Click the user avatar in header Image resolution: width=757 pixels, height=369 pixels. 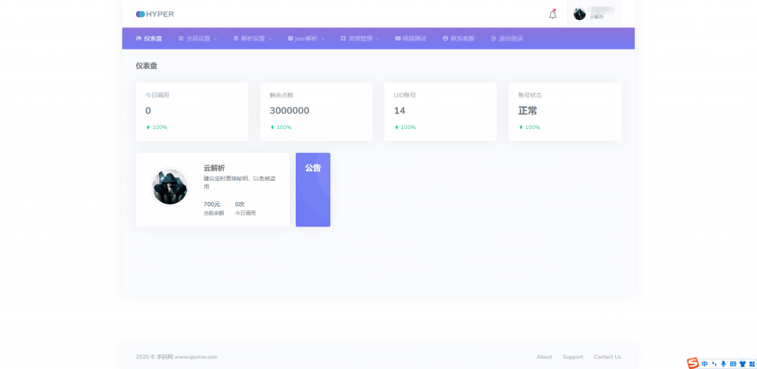pyautogui.click(x=580, y=14)
